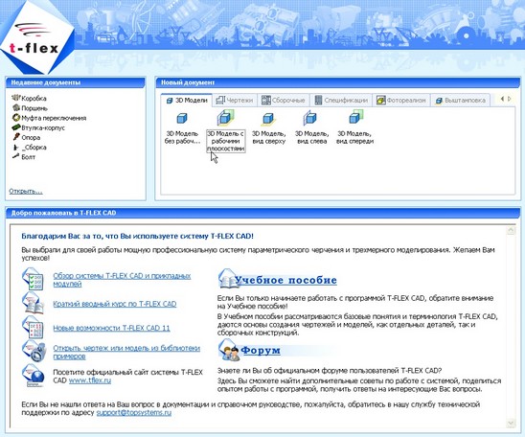The width and height of the screenshot is (525, 437).
Task: Choose the 3D Модель, вид спереди icon
Action: 355,118
